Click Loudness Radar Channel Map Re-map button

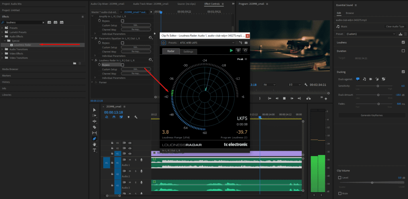(136, 74)
